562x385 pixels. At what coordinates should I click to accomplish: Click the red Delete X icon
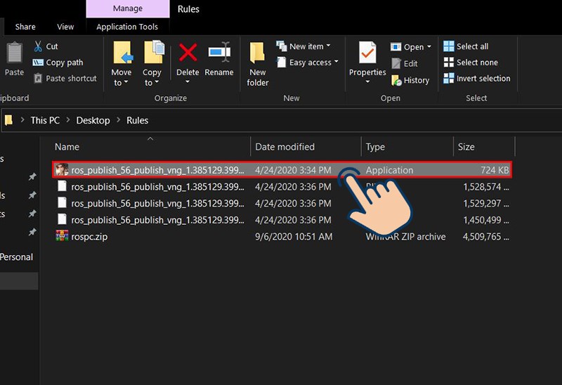coord(188,53)
